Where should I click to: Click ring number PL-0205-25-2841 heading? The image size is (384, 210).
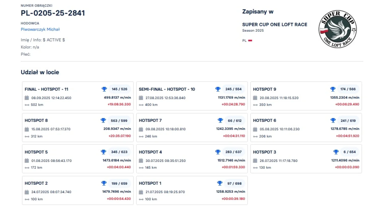click(53, 13)
